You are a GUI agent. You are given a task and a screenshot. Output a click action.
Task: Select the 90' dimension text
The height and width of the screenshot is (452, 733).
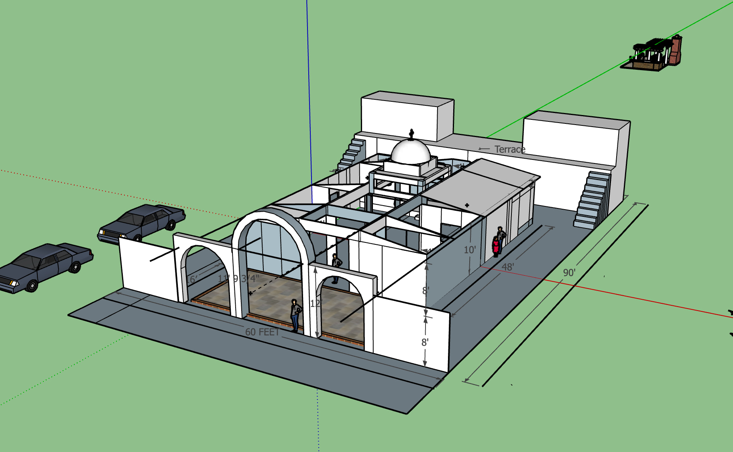[569, 273]
